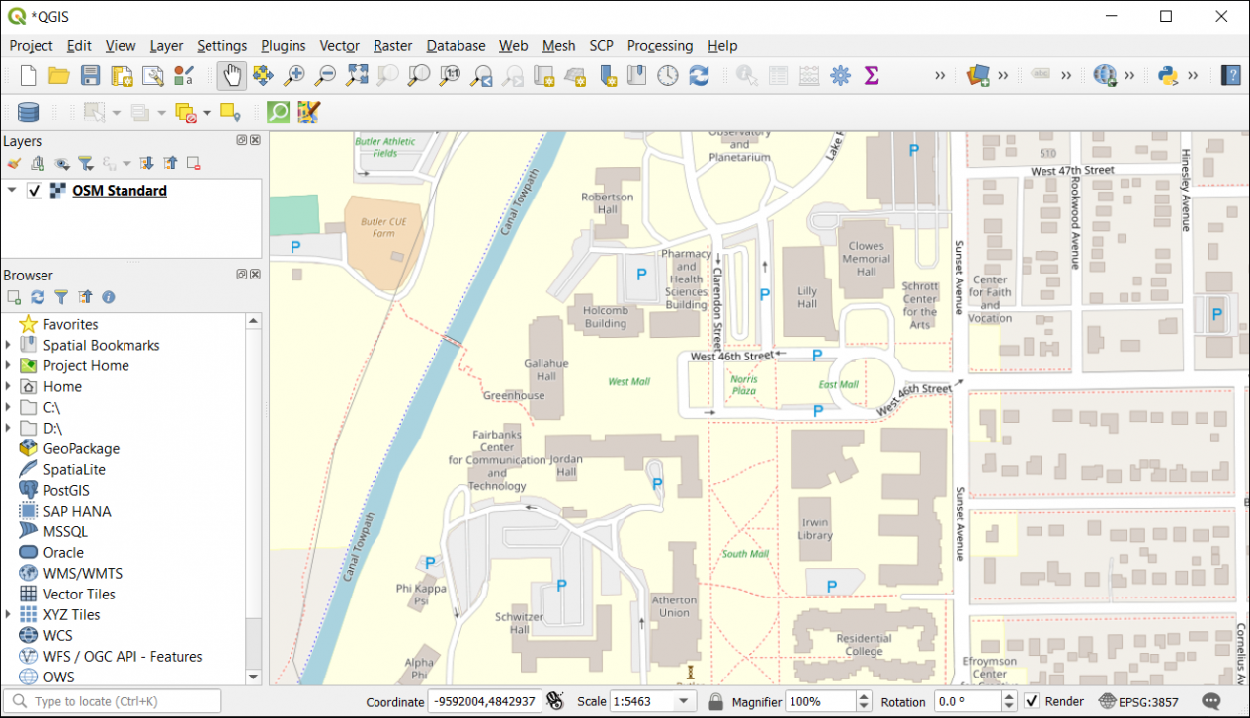Open the Temporal Controller clock icon
This screenshot has width=1250, height=718.
[668, 75]
